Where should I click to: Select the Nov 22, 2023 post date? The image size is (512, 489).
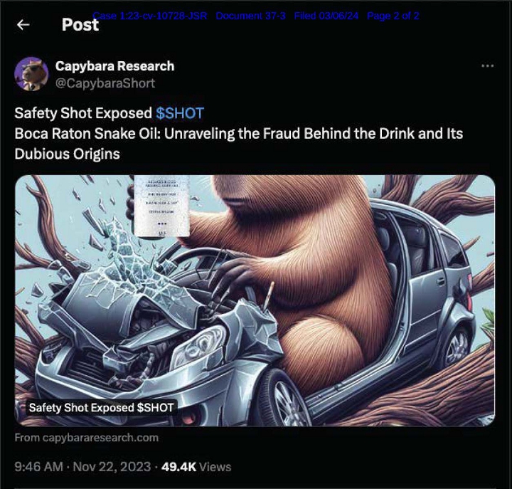coord(112,466)
